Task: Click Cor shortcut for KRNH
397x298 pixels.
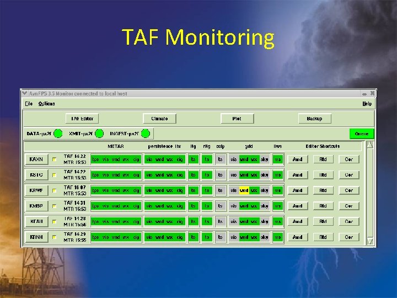Action: 349,237
